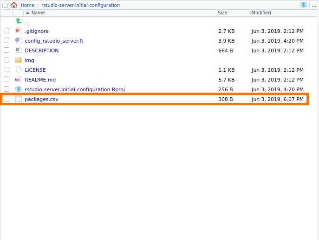Check the box for README.md
This screenshot has width=319, height=240.
[x=7, y=79]
